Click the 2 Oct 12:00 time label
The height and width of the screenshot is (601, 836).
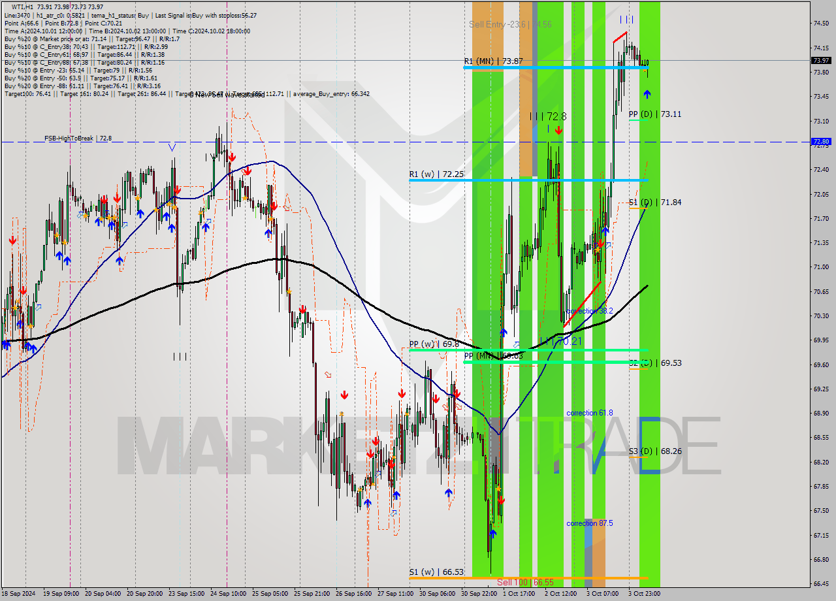click(x=560, y=594)
